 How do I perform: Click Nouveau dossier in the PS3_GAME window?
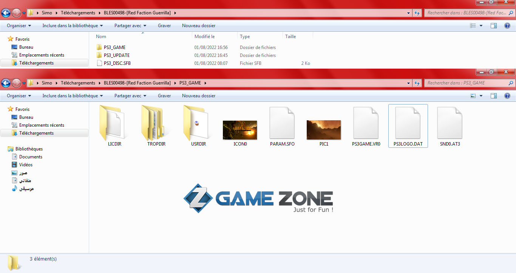pos(199,96)
